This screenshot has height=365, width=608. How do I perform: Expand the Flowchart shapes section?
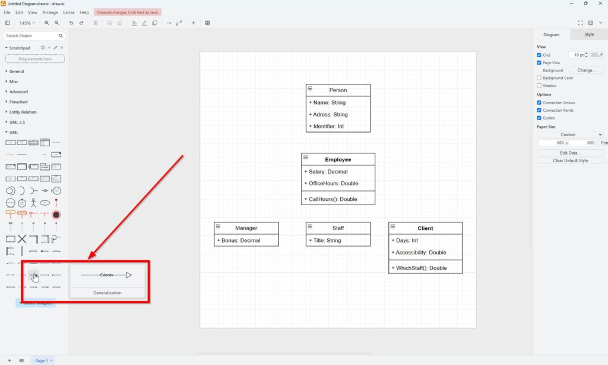[18, 102]
